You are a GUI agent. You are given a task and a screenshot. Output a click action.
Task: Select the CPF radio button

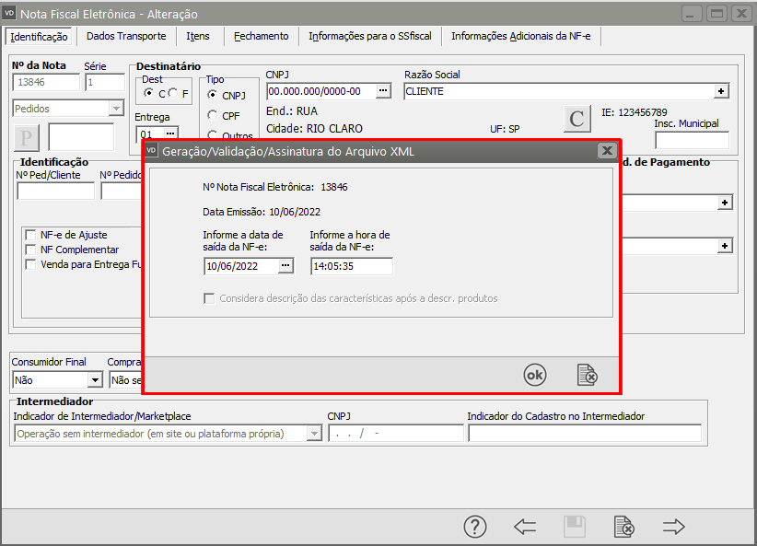[x=213, y=115]
